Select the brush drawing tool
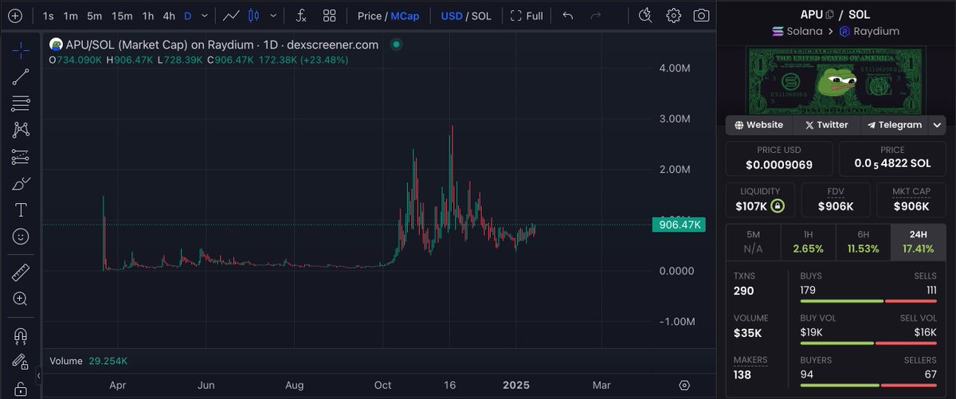This screenshot has width=956, height=399. pos(21,184)
